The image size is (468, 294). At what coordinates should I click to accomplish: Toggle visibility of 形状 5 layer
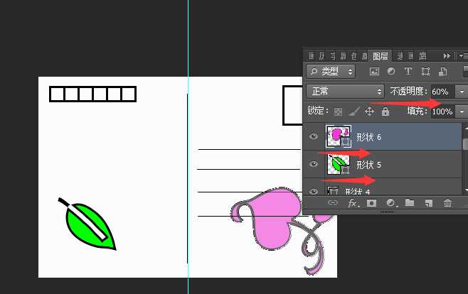coord(314,164)
